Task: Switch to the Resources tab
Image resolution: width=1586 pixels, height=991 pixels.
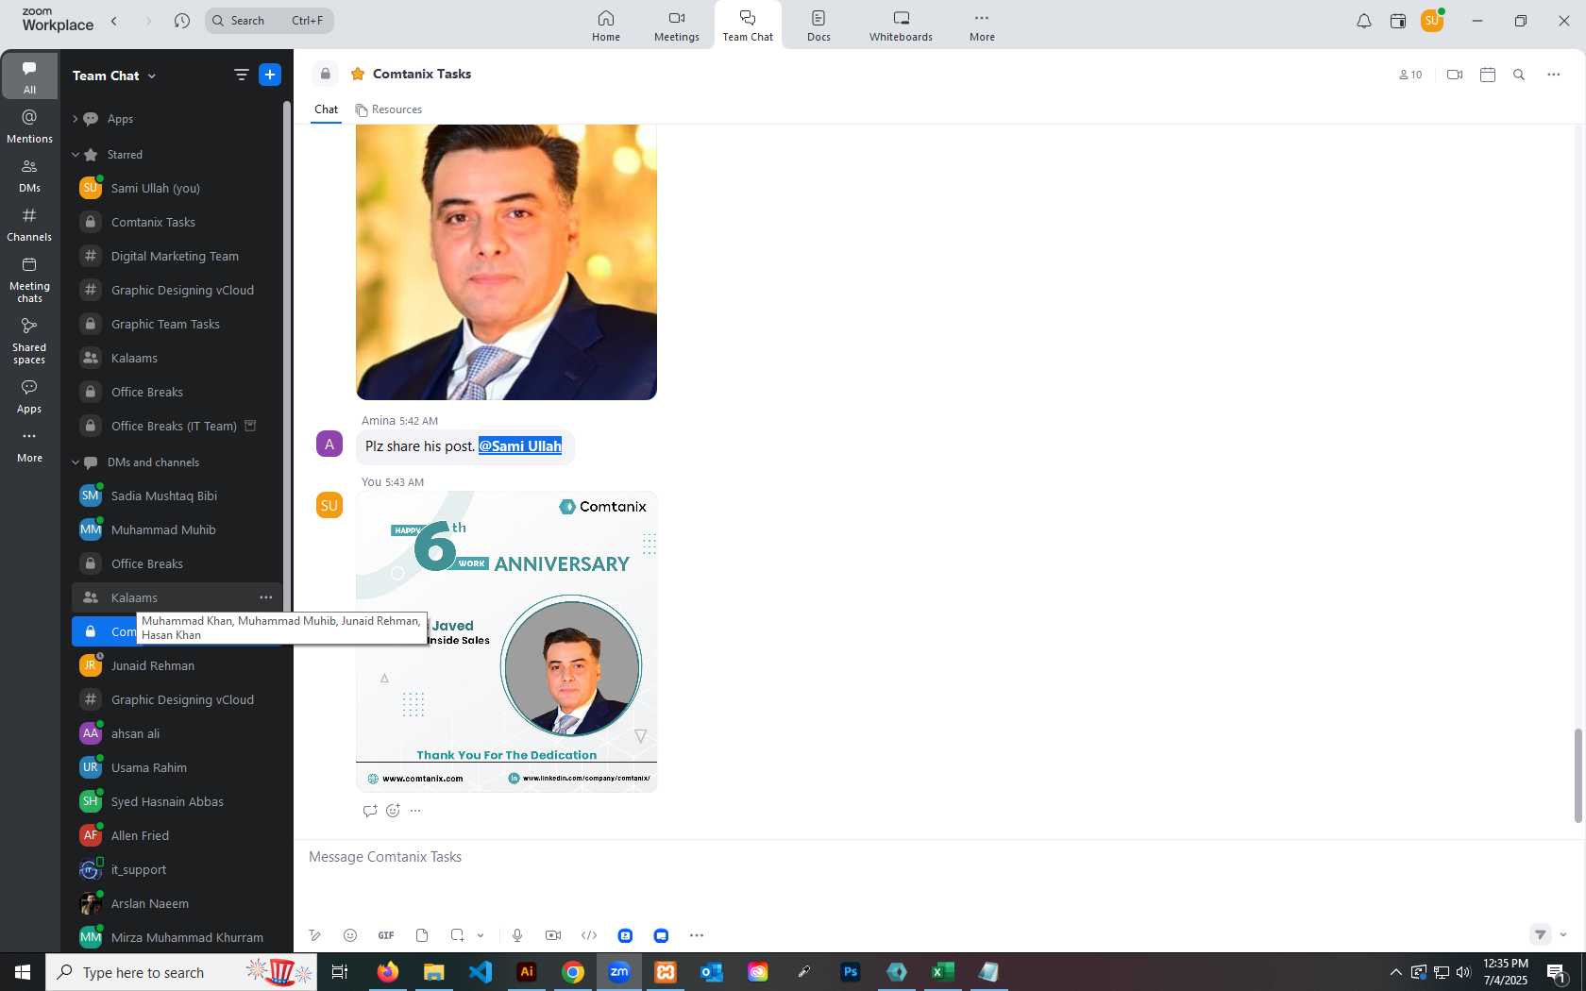Action: (389, 109)
